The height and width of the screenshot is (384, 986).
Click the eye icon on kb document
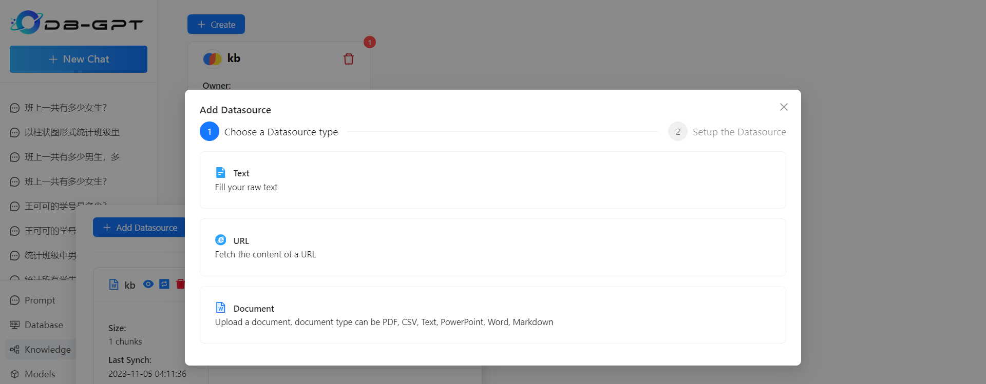[148, 284]
